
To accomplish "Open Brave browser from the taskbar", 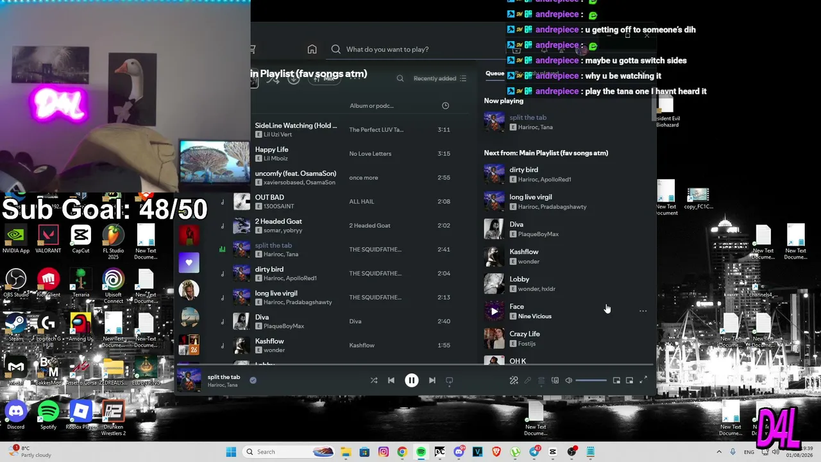I will click(496, 452).
